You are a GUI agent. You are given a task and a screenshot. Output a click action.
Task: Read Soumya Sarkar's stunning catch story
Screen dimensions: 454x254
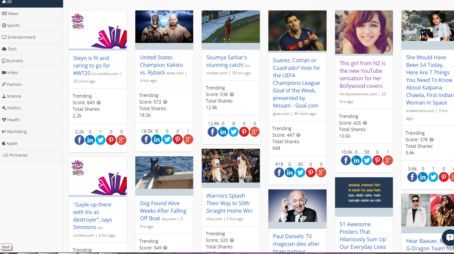coord(227,61)
